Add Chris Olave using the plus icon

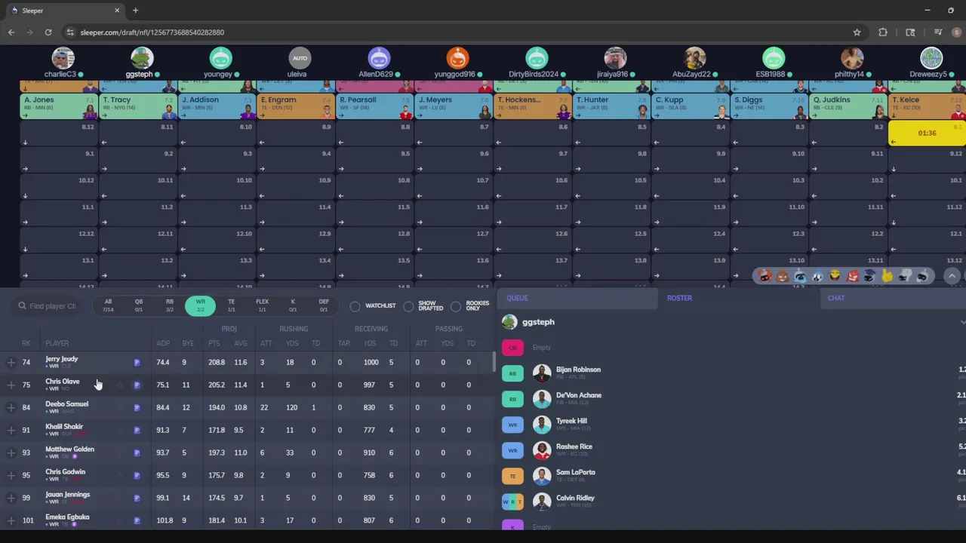[x=11, y=385]
